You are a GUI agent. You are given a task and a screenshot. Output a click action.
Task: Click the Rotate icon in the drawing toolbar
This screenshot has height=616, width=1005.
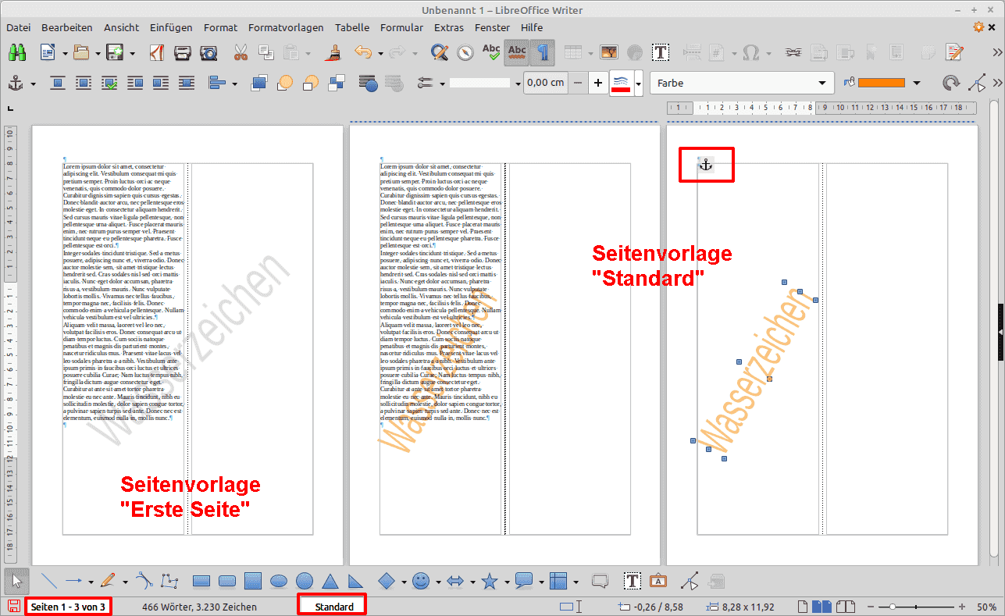coord(950,83)
